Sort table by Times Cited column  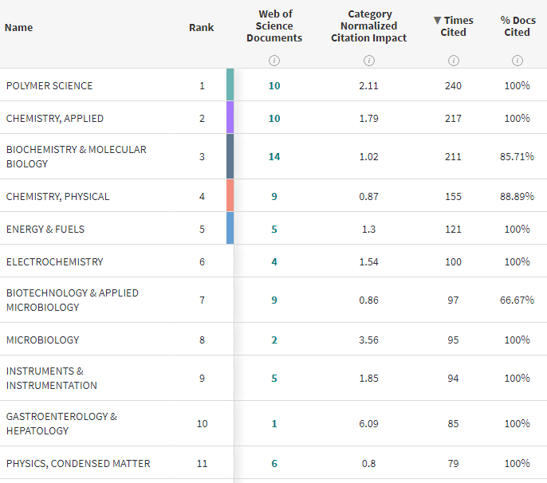(x=453, y=26)
